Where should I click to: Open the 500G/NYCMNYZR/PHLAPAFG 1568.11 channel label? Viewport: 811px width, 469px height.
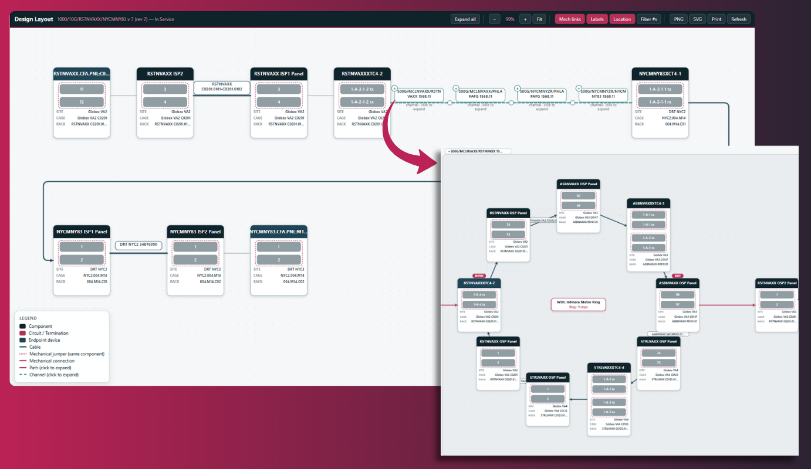click(542, 94)
